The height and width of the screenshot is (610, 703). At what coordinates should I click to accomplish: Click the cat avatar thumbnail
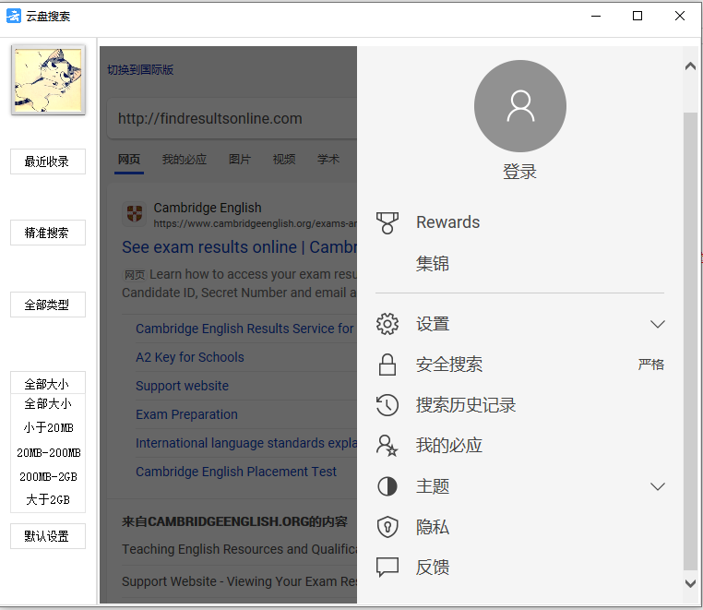[x=48, y=80]
